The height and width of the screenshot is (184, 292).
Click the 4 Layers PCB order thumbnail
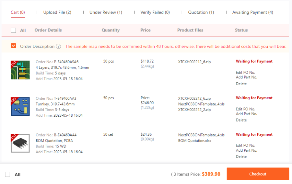point(20,70)
